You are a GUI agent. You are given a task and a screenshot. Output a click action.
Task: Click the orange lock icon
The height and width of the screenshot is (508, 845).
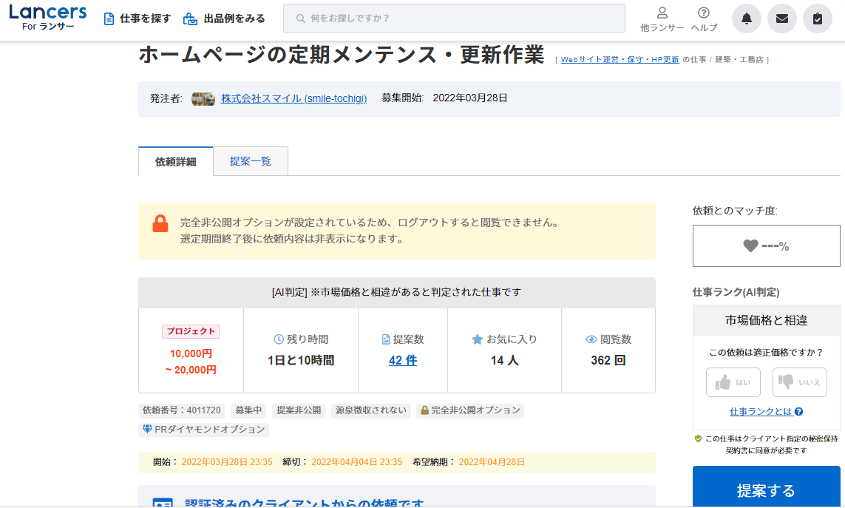[x=160, y=223]
